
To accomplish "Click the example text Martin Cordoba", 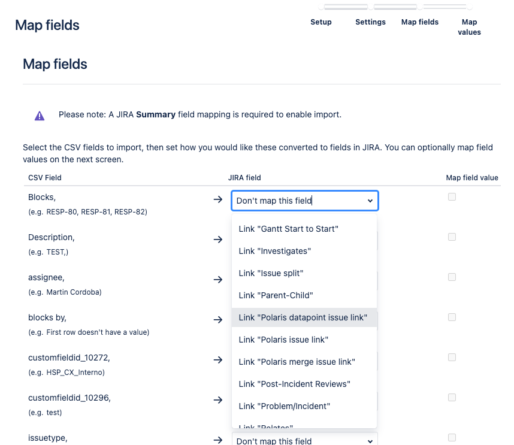I will pos(74,292).
